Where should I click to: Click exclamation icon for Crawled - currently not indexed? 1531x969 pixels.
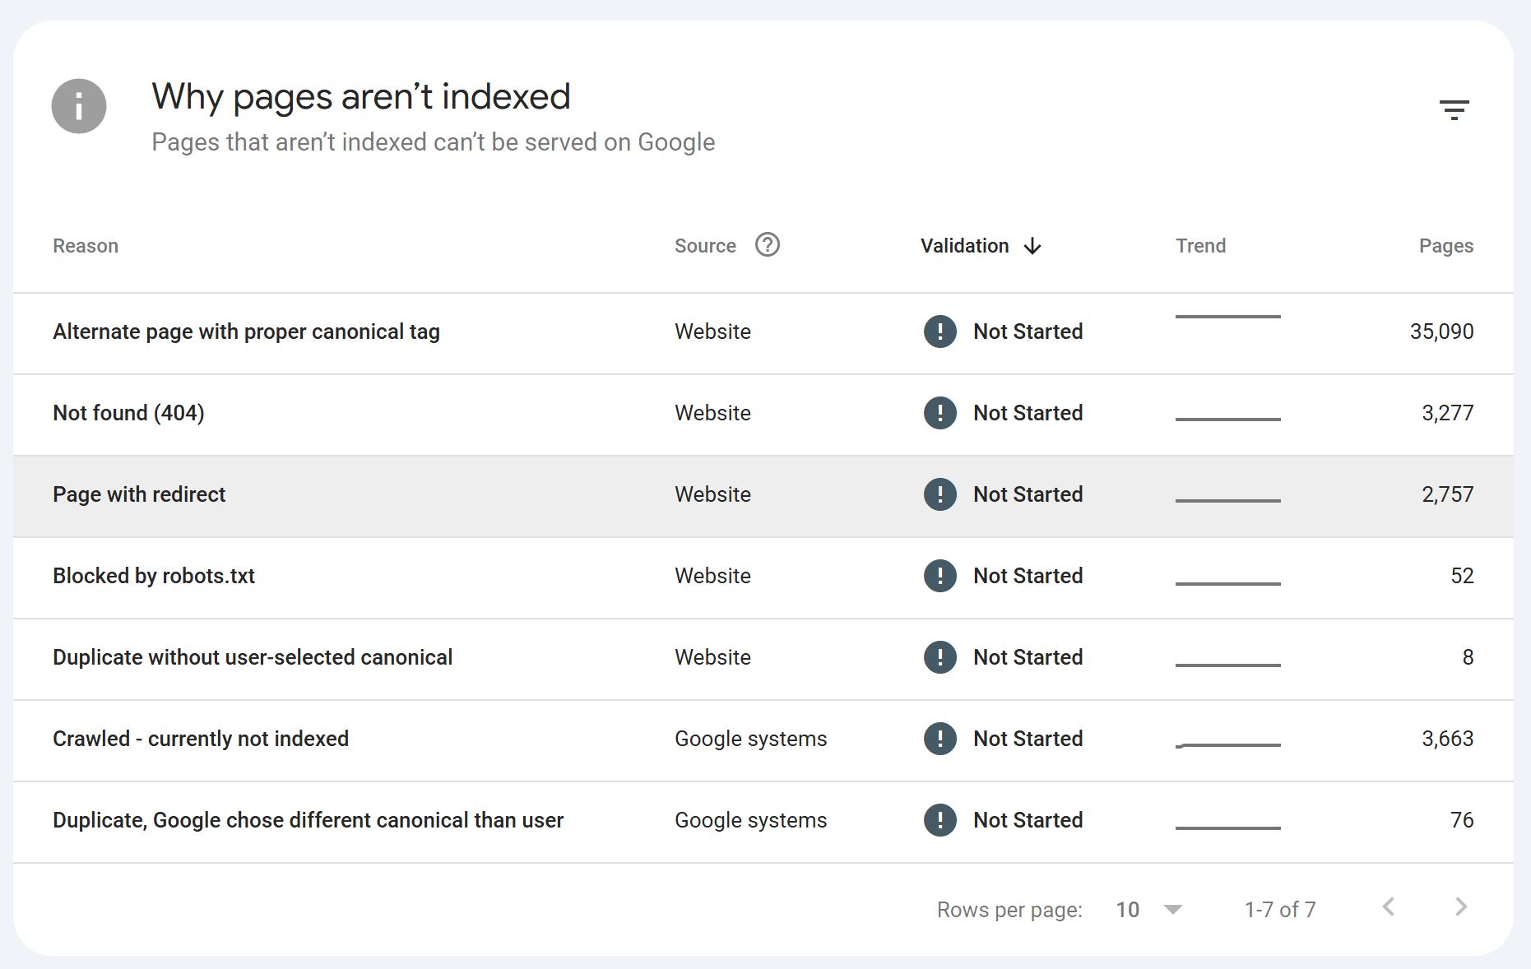coord(940,739)
